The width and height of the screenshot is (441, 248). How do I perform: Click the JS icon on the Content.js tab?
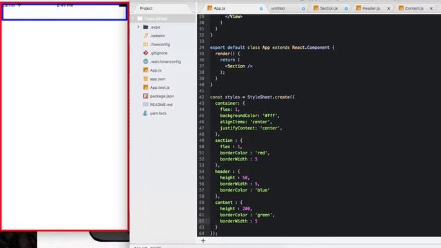click(x=401, y=8)
